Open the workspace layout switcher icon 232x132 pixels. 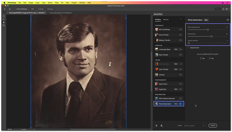[227, 9]
